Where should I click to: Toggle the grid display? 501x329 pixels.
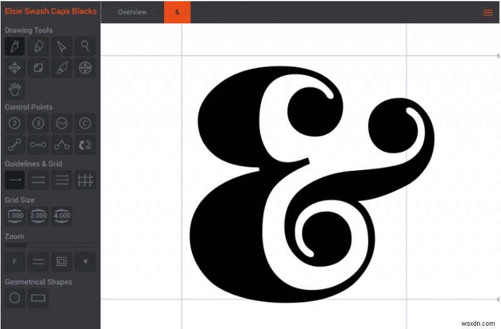pos(85,180)
